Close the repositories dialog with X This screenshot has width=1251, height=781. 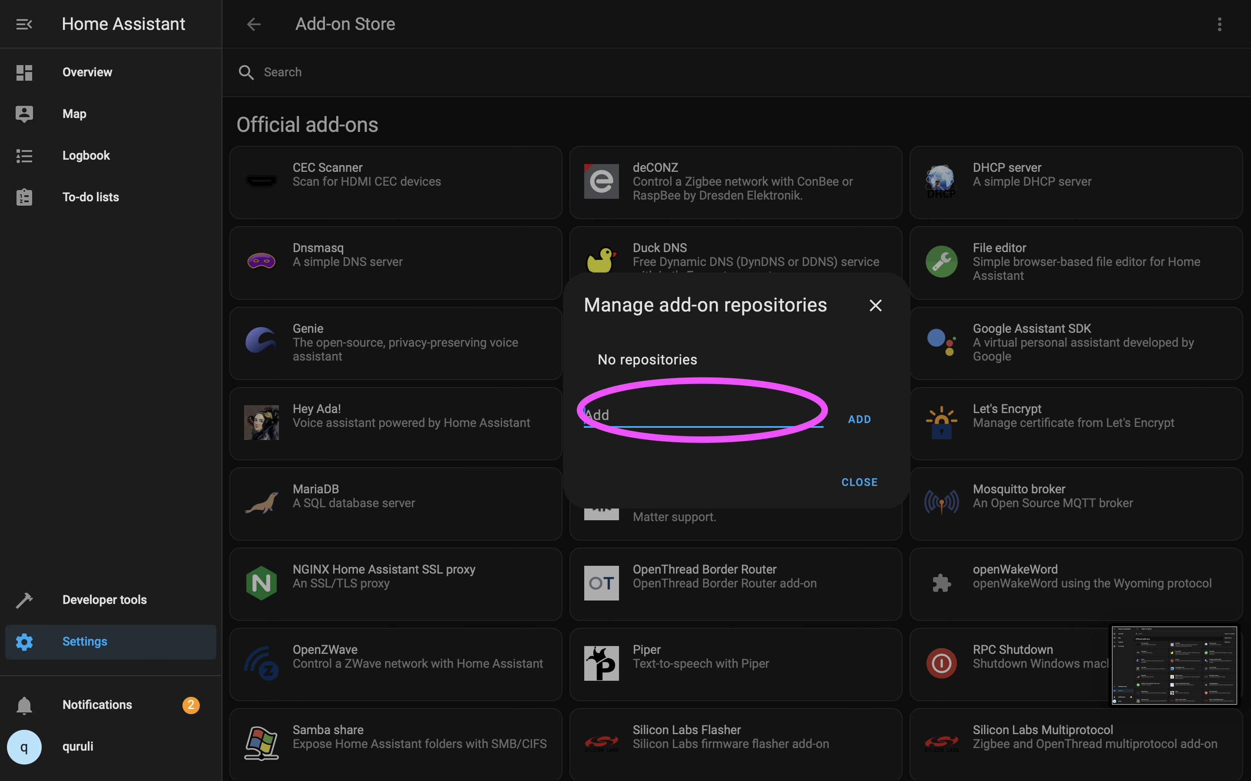point(875,305)
